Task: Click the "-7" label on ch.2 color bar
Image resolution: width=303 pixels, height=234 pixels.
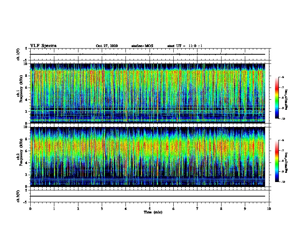Action: tap(282, 151)
